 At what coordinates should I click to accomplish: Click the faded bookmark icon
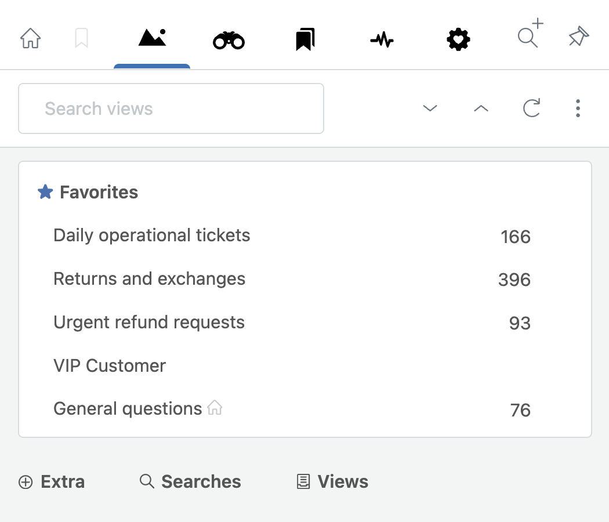82,39
